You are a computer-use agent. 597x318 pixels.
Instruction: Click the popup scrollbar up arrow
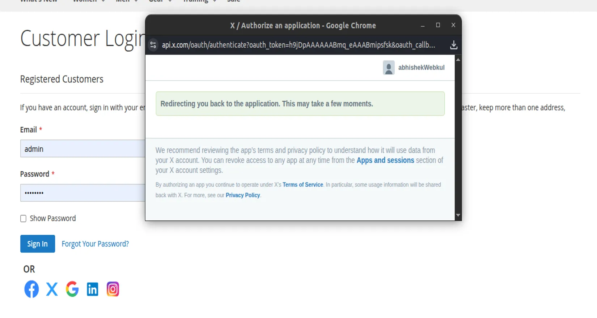click(458, 60)
